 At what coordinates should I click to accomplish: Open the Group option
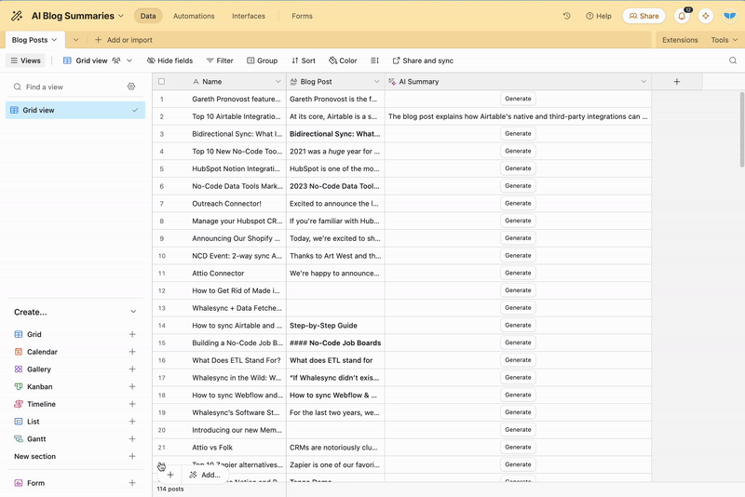tap(262, 60)
